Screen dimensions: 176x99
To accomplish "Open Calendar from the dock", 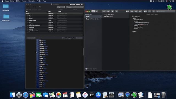I will tap(65, 95).
